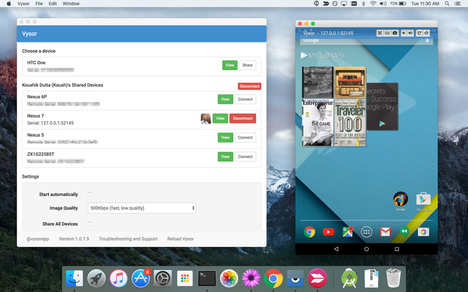The image size is (468, 292).
Task: Tap the Android back navigation button
Action: point(335,248)
